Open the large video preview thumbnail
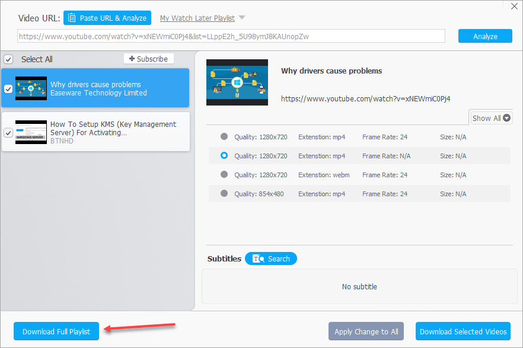This screenshot has width=523, height=348. click(237, 82)
